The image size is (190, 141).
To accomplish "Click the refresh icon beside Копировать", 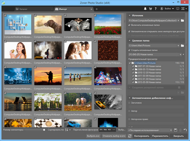I will pyautogui.click(x=129, y=136).
